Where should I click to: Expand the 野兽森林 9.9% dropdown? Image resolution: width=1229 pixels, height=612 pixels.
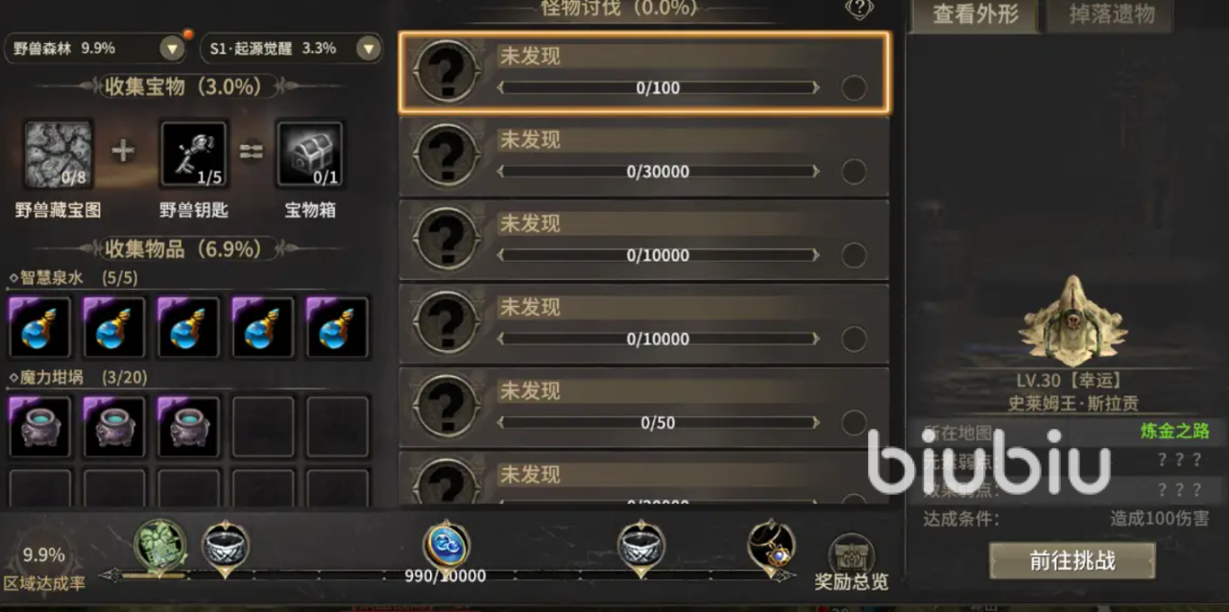point(172,48)
